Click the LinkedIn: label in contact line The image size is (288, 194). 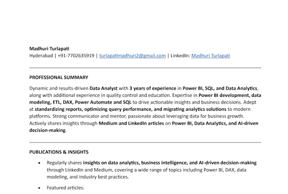[x=179, y=55]
